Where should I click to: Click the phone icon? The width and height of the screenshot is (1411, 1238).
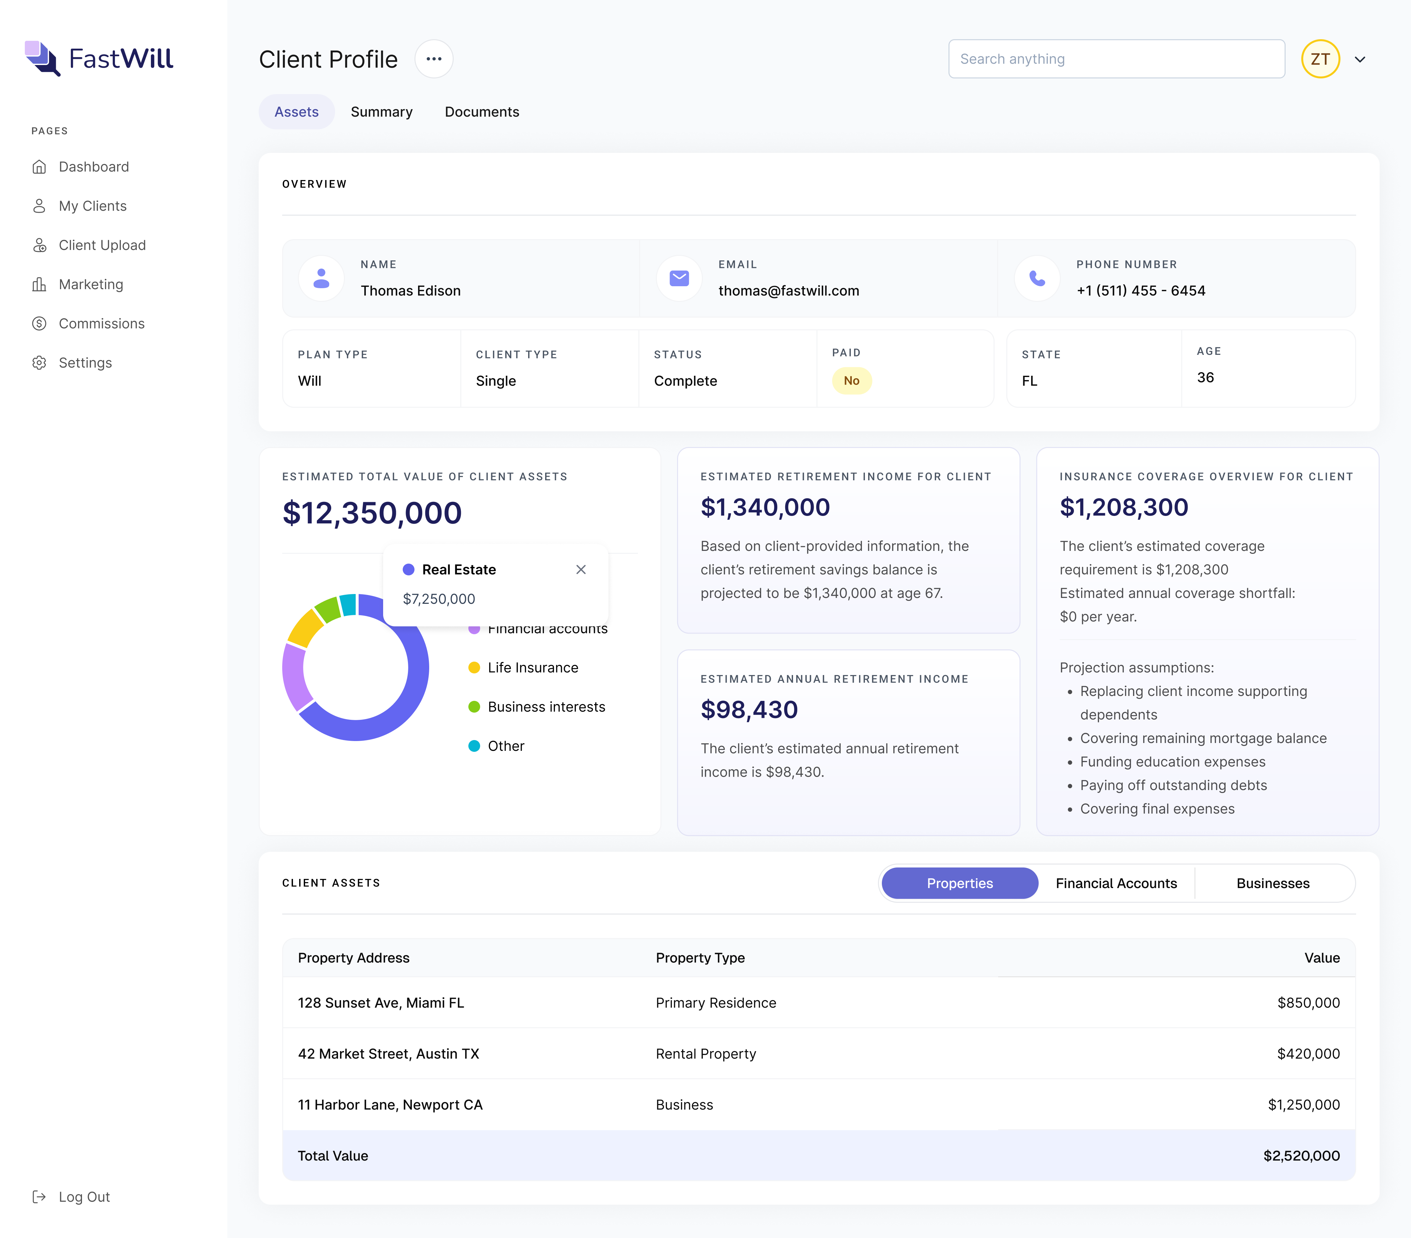point(1037,278)
